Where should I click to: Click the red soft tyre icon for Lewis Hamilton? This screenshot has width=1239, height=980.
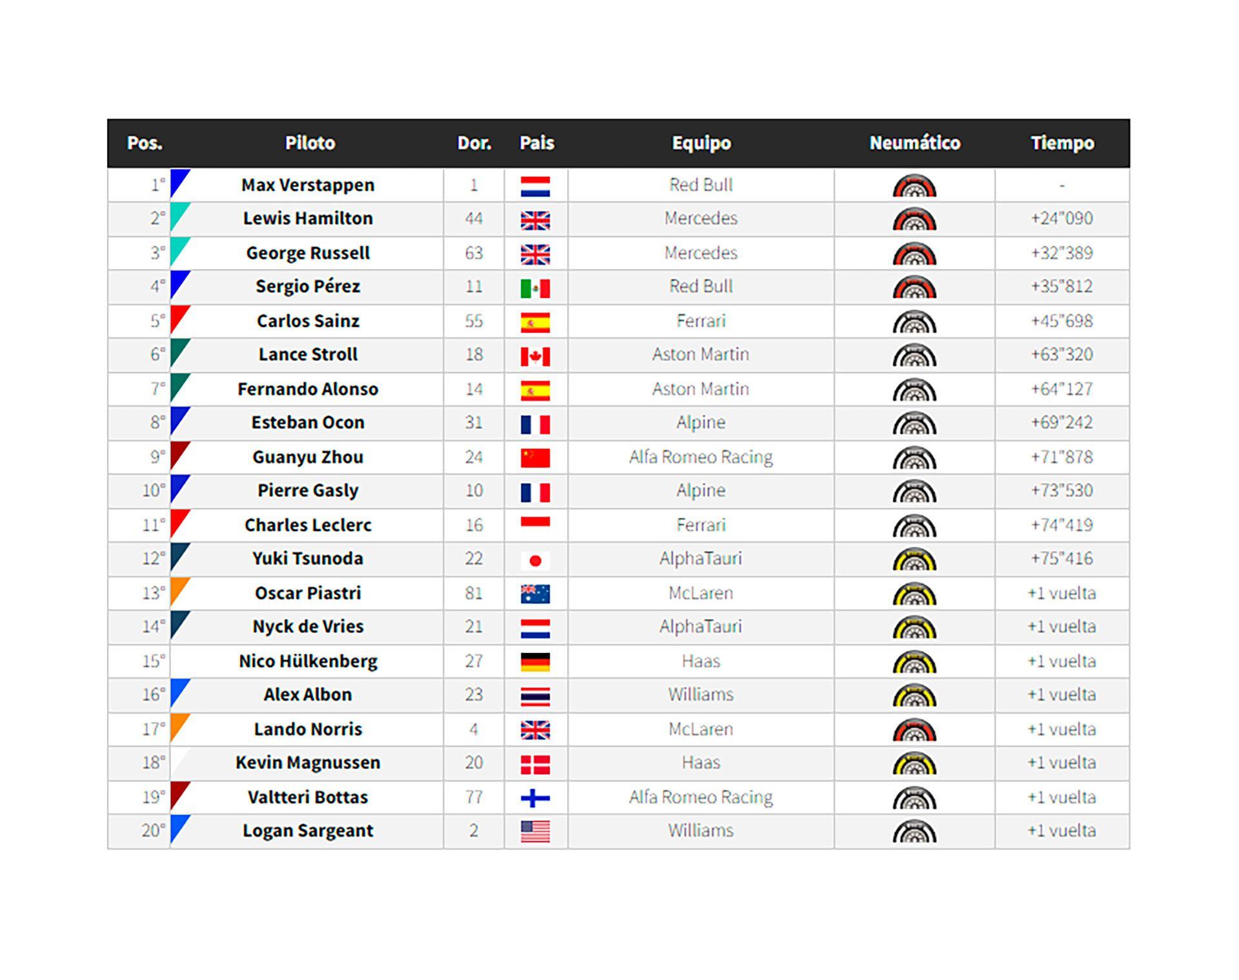click(x=914, y=220)
